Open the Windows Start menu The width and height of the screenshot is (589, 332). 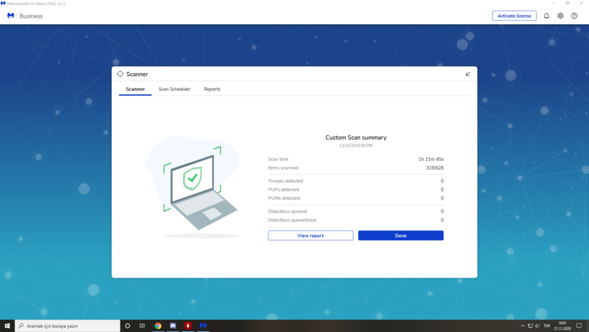(7, 326)
